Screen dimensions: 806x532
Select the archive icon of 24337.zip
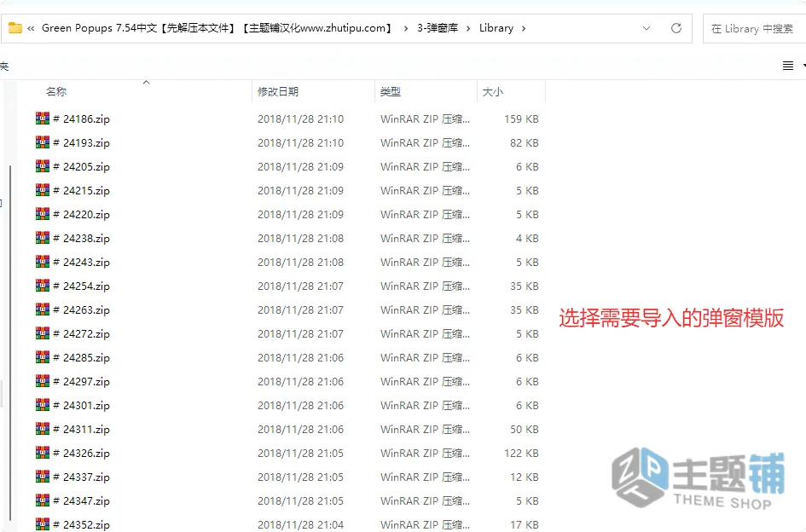point(43,477)
